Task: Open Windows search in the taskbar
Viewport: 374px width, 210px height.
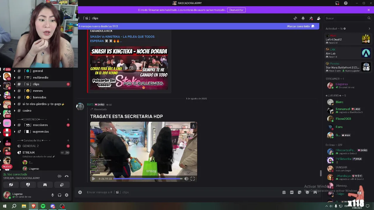Action: coord(14,206)
